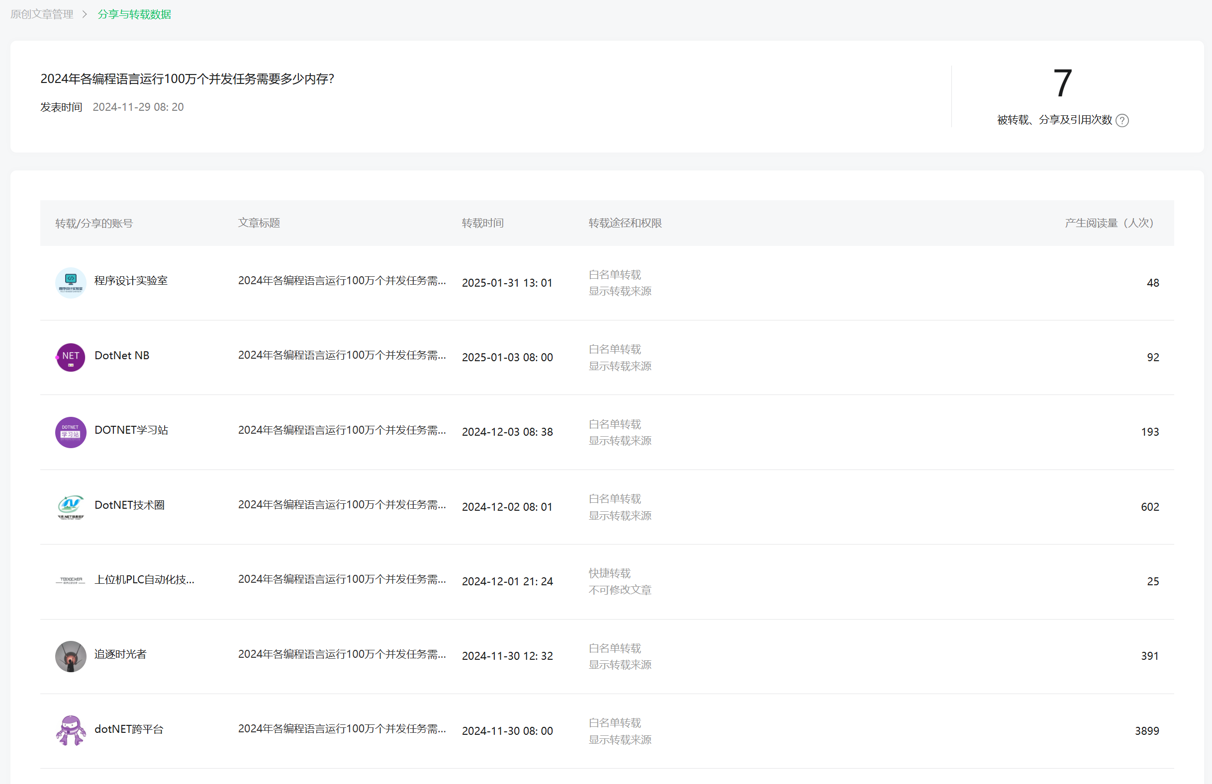Click main article title at top
The width and height of the screenshot is (1212, 784).
pos(187,79)
